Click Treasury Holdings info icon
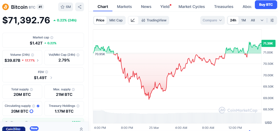Screen dimensions: 278x131 (78, 106)
